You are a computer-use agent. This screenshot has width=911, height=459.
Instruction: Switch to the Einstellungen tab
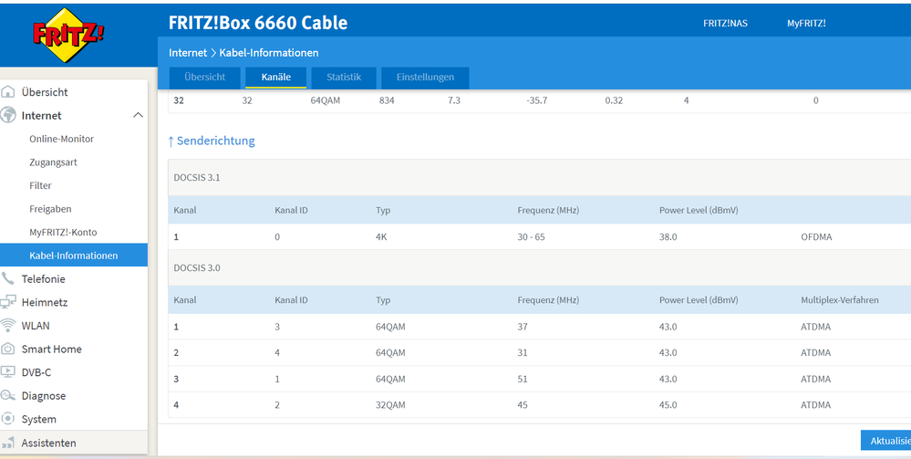pos(425,78)
